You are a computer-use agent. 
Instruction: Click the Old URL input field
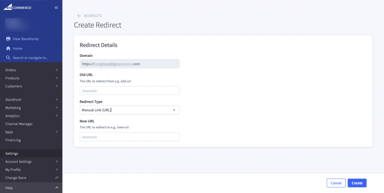pyautogui.click(x=129, y=91)
